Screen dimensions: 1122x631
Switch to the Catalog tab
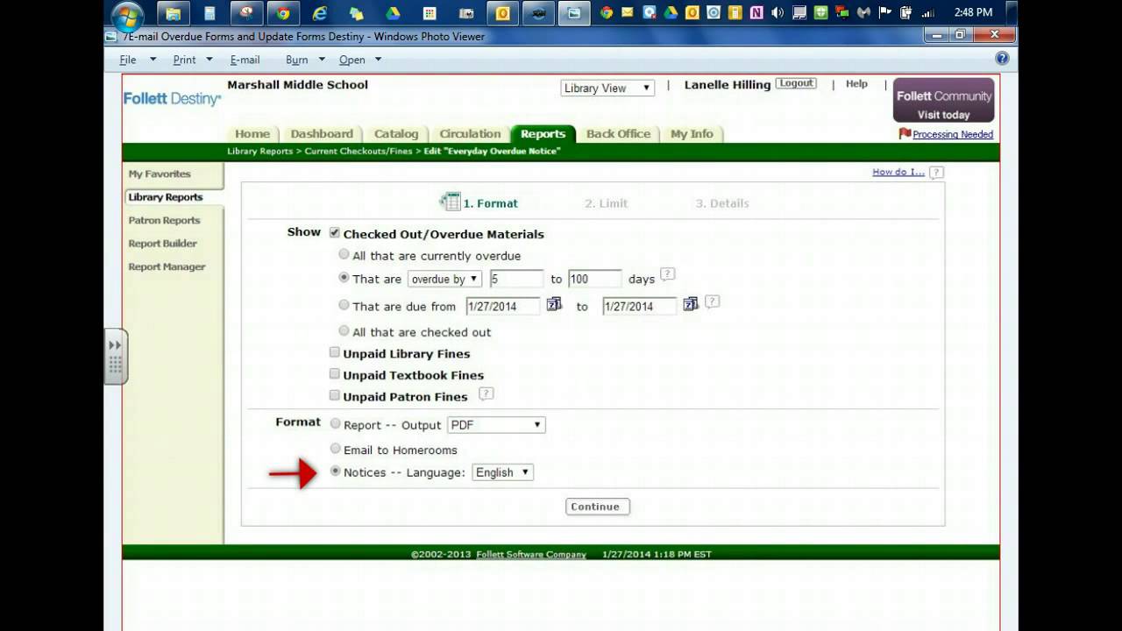pos(396,134)
